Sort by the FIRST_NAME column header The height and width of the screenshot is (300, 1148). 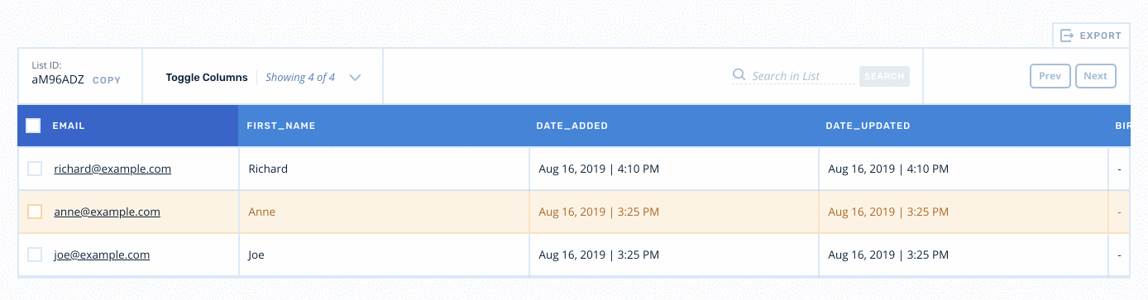coord(281,126)
